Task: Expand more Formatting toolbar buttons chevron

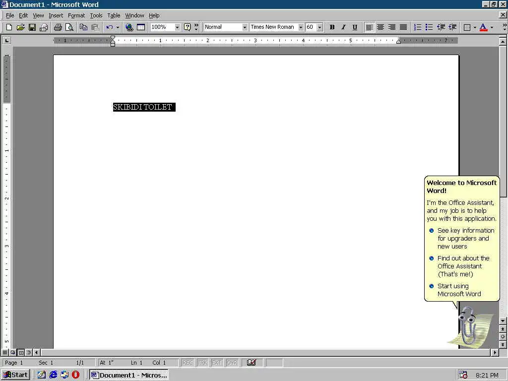Action: pos(504,27)
